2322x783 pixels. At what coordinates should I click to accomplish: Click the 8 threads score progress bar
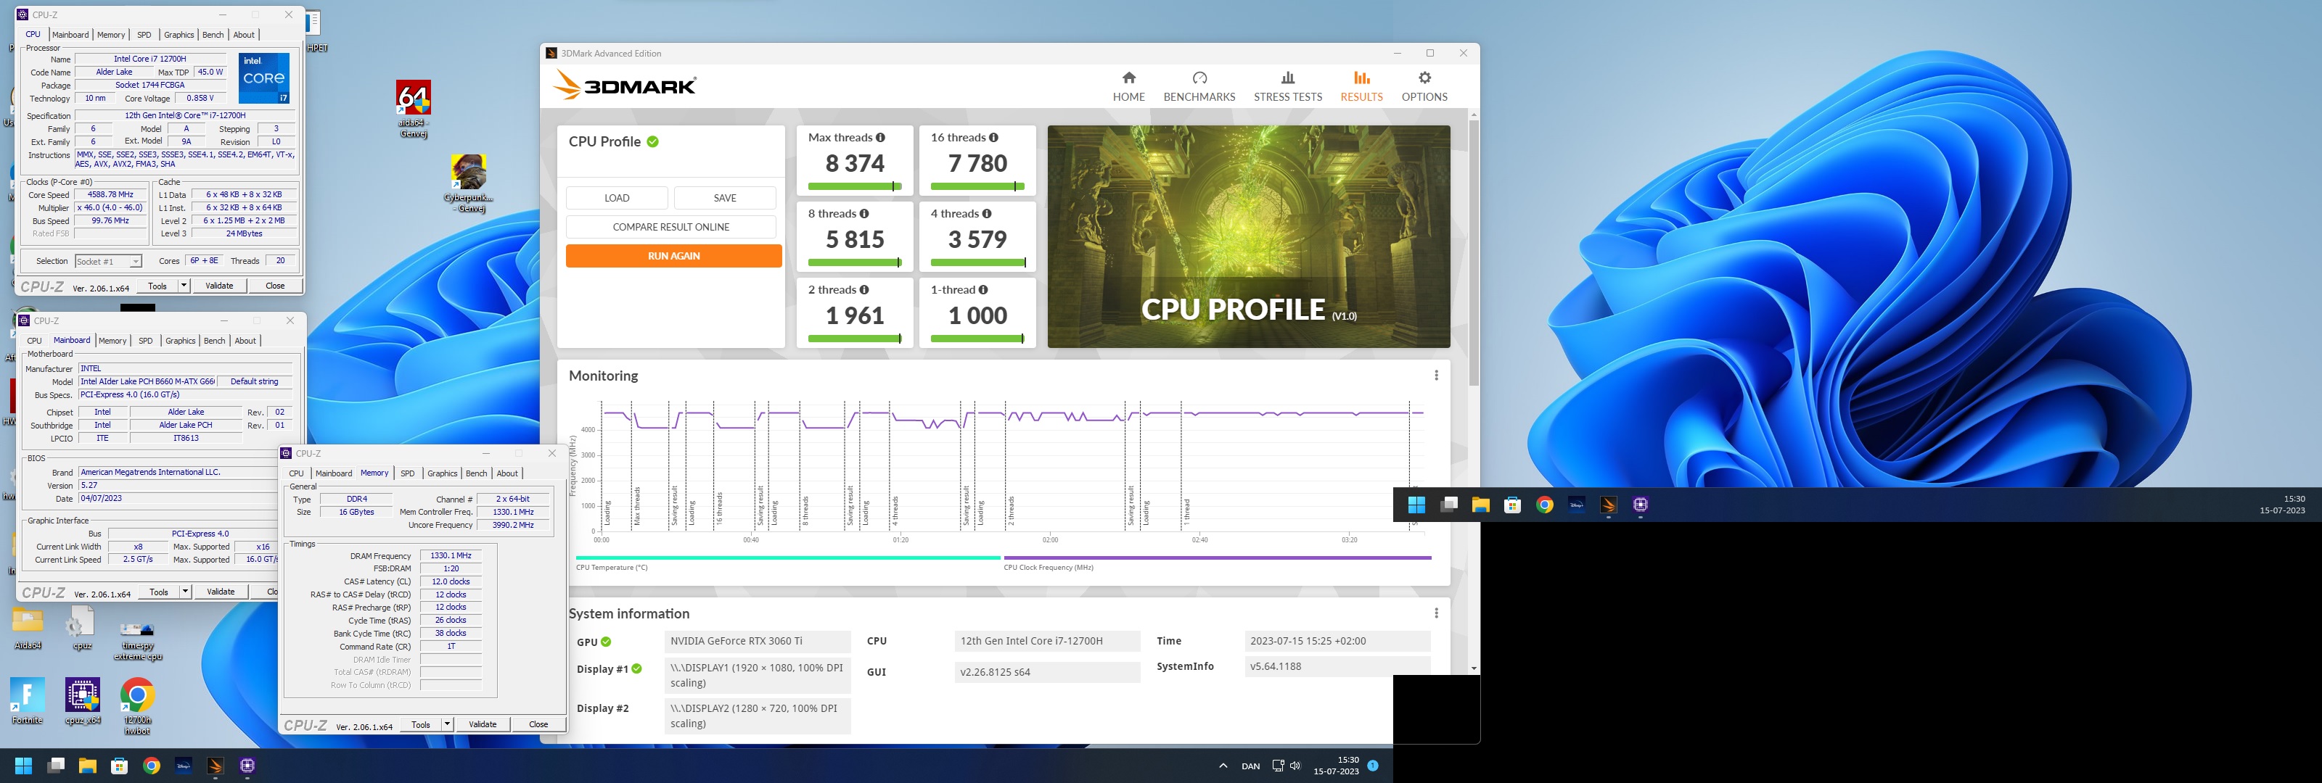click(x=855, y=262)
